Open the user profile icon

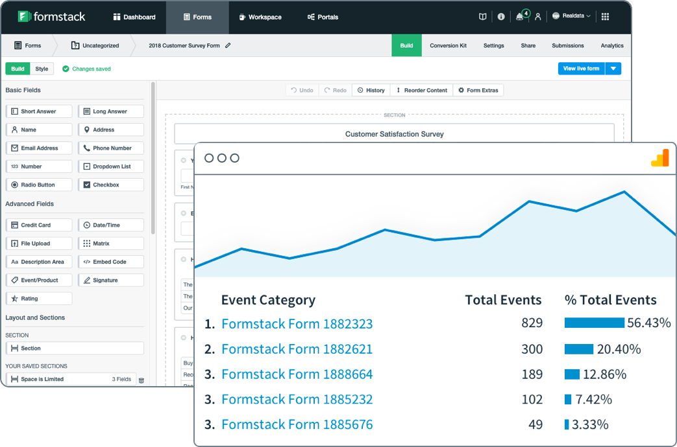tap(537, 16)
